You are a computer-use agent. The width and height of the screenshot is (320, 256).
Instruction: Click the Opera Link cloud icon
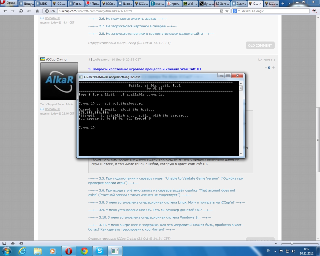[13, 243]
